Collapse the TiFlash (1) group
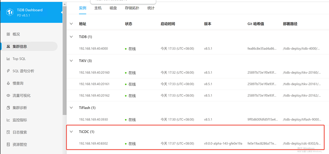 coord(71,108)
